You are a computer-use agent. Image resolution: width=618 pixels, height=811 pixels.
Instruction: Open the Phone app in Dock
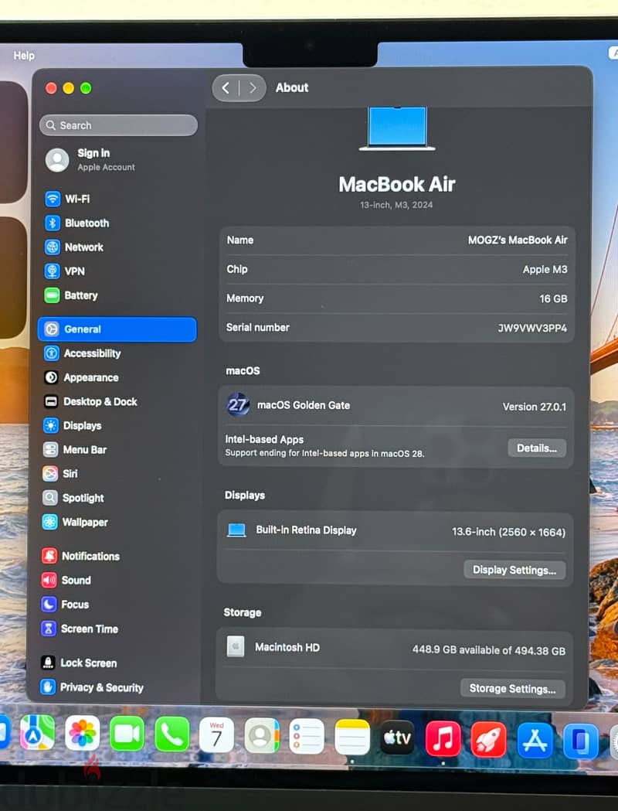[x=171, y=734]
